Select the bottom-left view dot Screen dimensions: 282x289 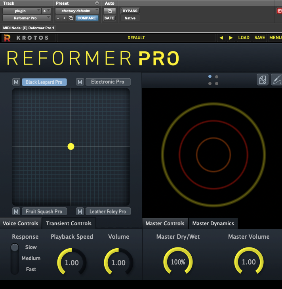pyautogui.click(x=210, y=84)
